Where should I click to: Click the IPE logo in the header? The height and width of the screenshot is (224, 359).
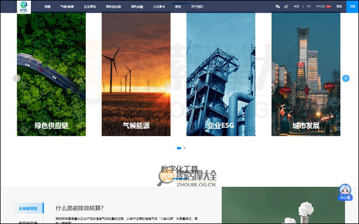(24, 7)
